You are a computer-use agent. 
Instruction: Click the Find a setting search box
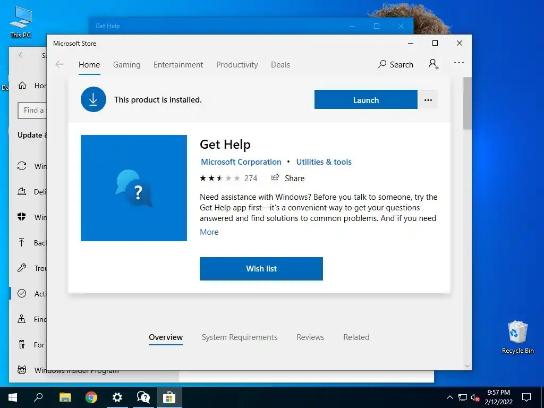[32, 110]
